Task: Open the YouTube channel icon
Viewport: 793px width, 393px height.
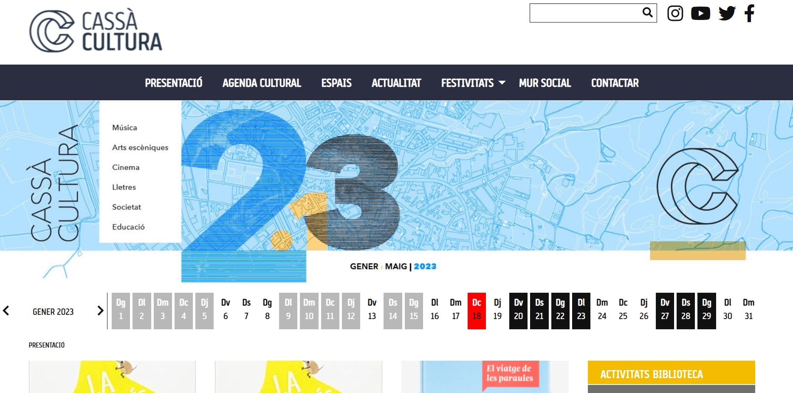Action: point(700,13)
